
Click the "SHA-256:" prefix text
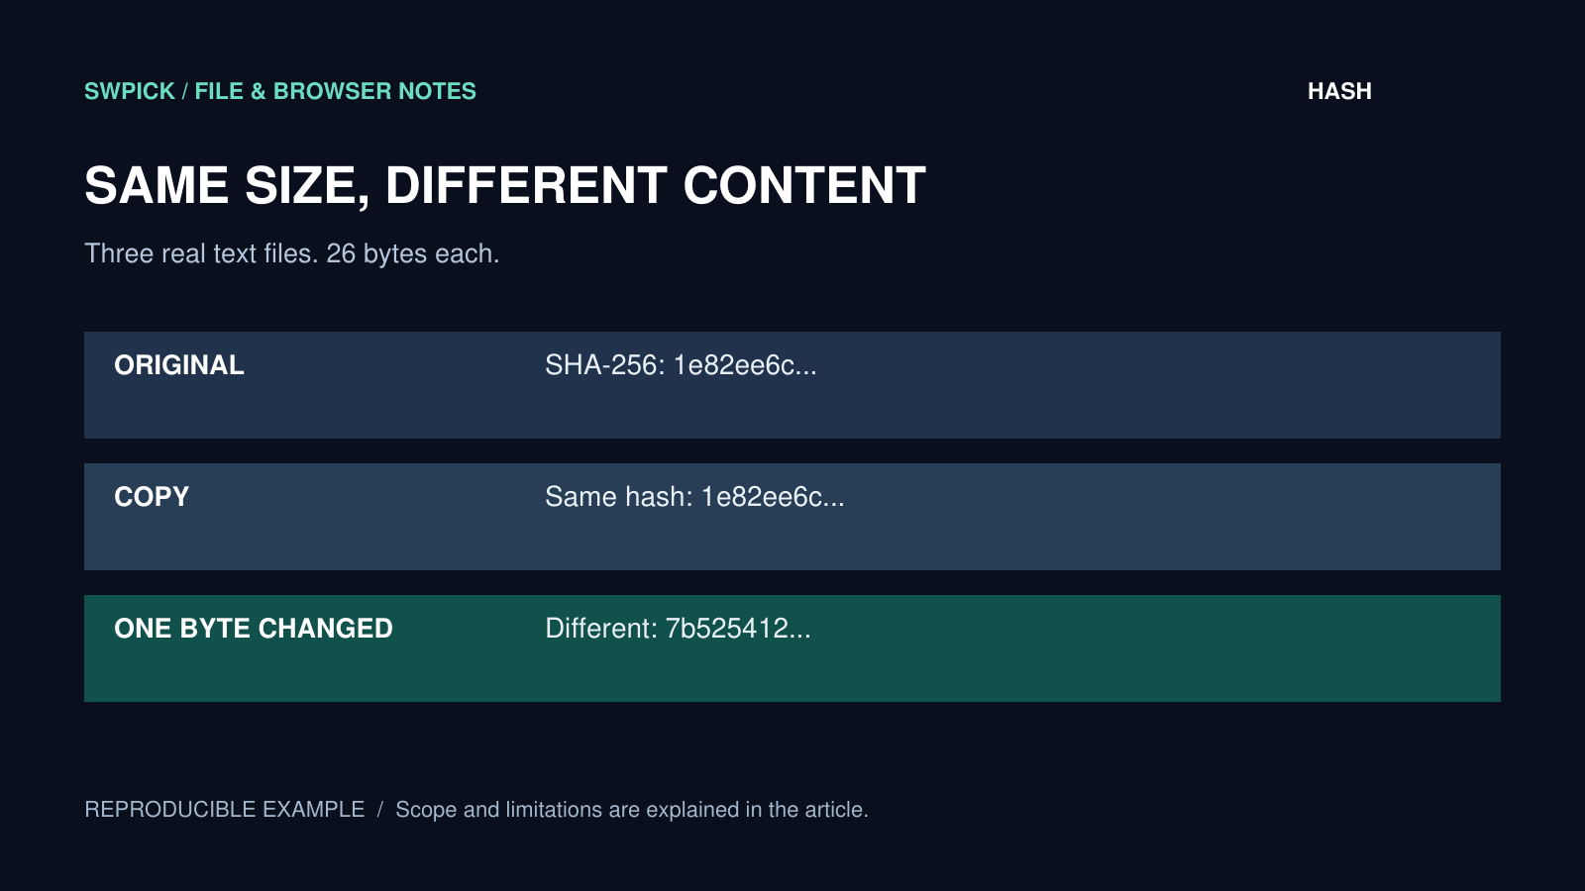pyautogui.click(x=605, y=365)
